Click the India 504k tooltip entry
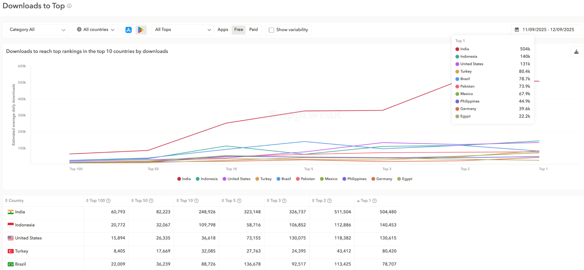This screenshot has height=270, width=584. click(493, 49)
